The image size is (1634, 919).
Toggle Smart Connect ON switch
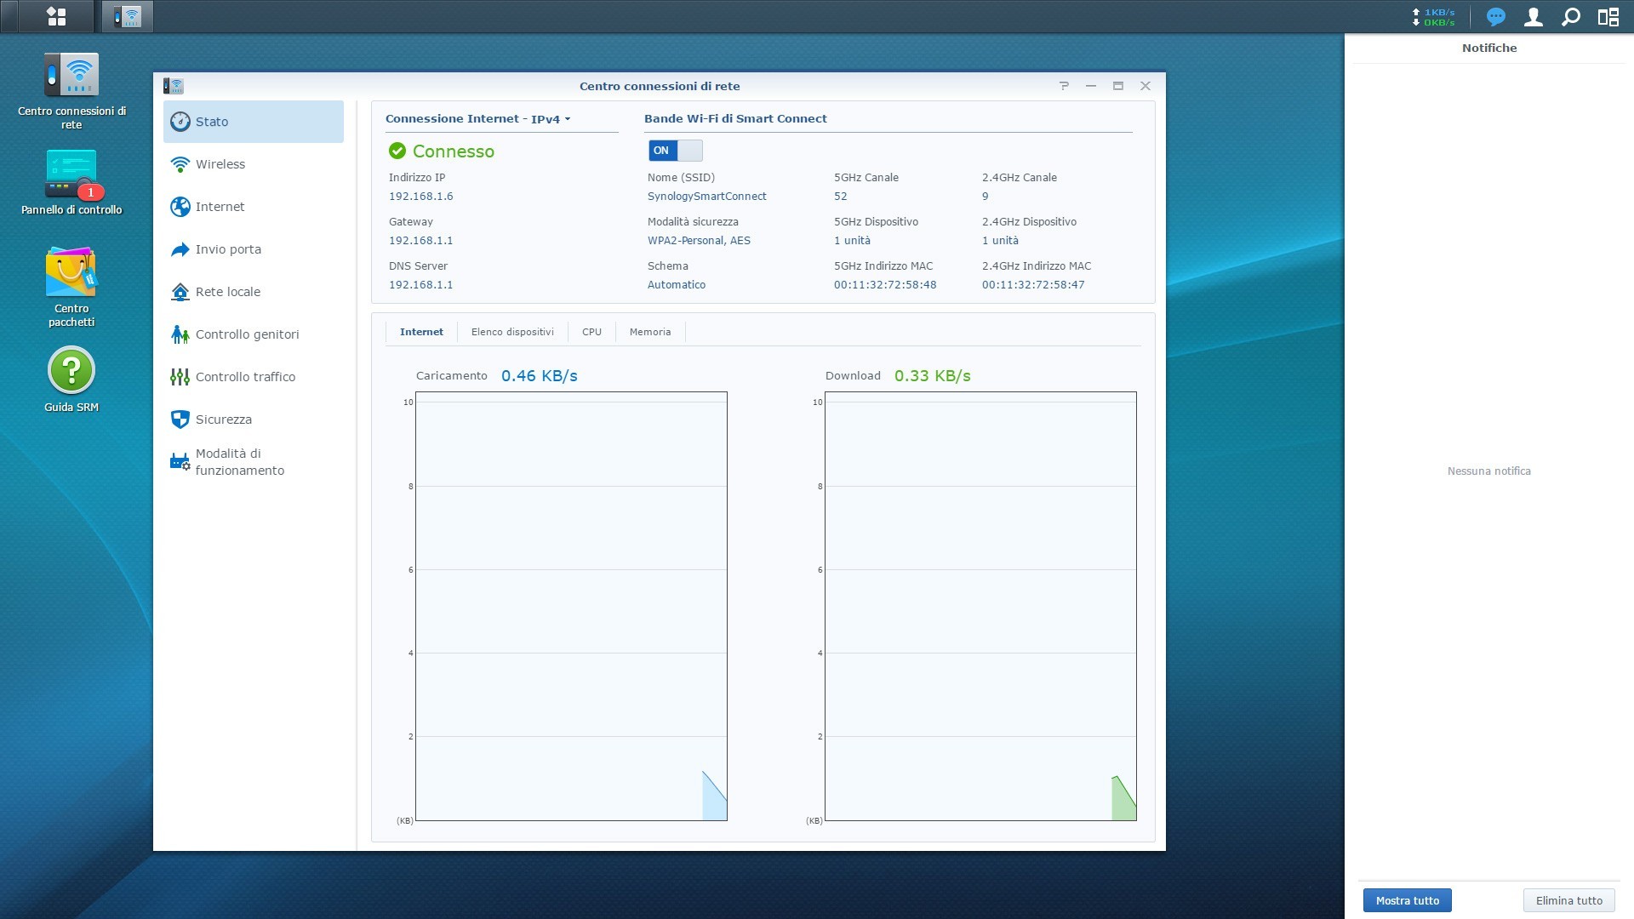[x=675, y=151]
